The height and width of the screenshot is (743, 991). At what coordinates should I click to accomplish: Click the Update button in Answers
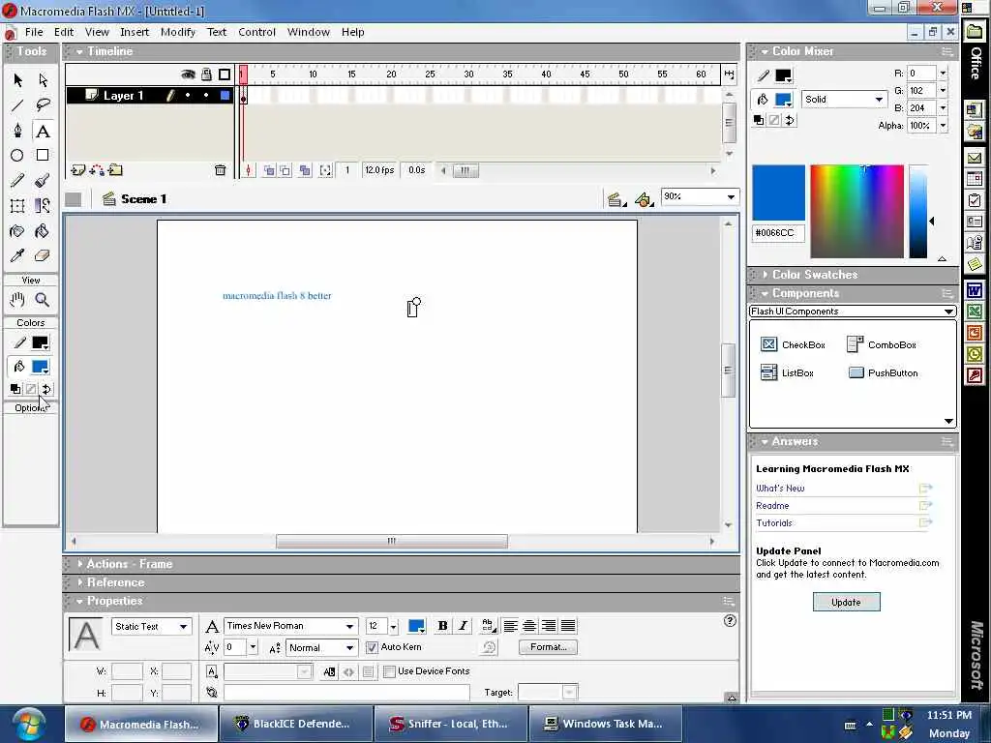point(846,602)
